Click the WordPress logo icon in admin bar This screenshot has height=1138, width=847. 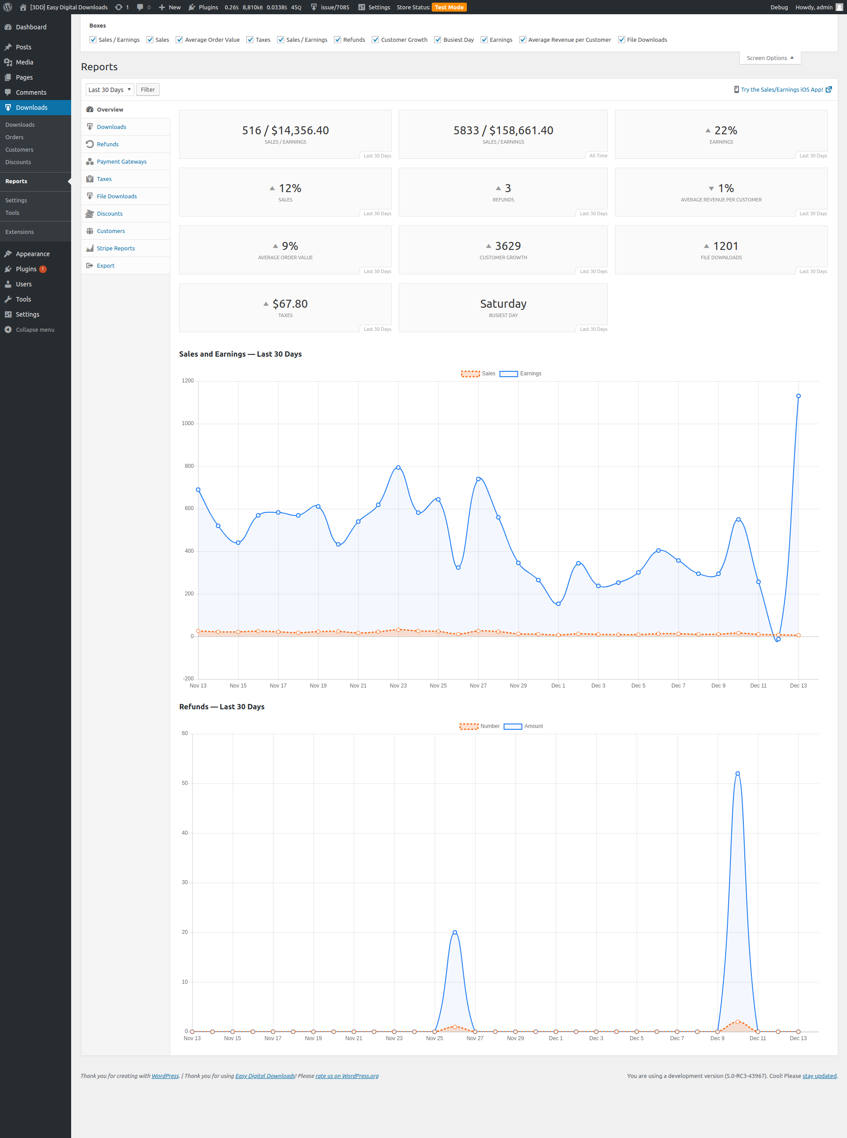[8, 7]
